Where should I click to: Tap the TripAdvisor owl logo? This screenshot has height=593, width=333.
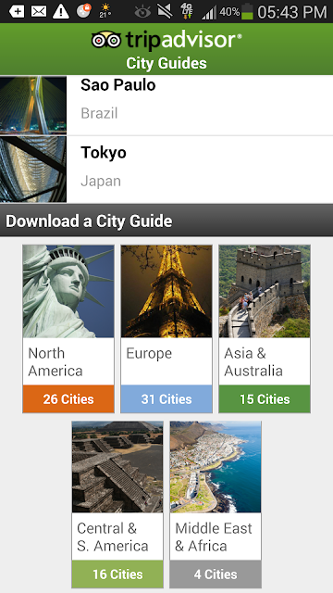pos(106,39)
